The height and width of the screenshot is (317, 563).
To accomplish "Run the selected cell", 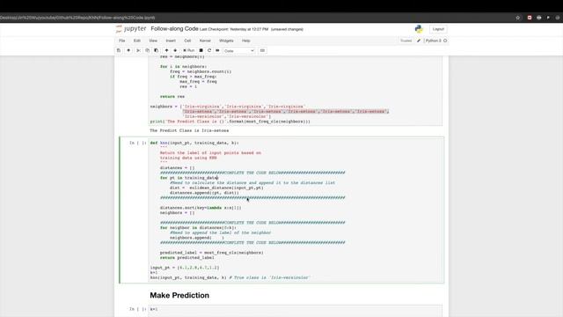I will (189, 51).
